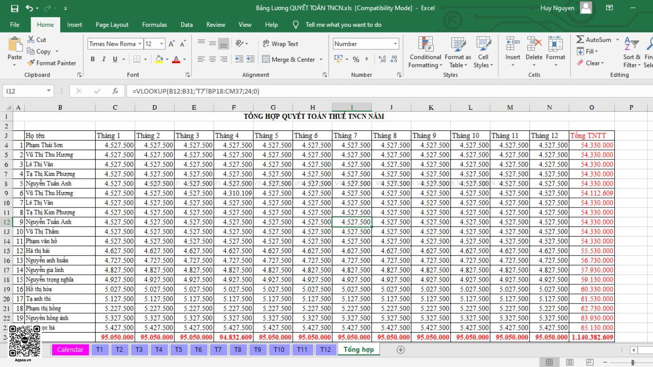Switch to the Calendar sheet tab
This screenshot has height=367, width=653.
point(70,350)
